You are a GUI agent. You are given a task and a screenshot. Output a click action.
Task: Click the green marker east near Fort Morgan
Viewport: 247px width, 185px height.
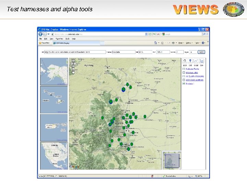coord(145,116)
